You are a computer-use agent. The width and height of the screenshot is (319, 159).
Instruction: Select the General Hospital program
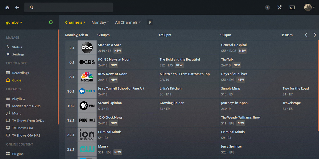(x=268, y=48)
